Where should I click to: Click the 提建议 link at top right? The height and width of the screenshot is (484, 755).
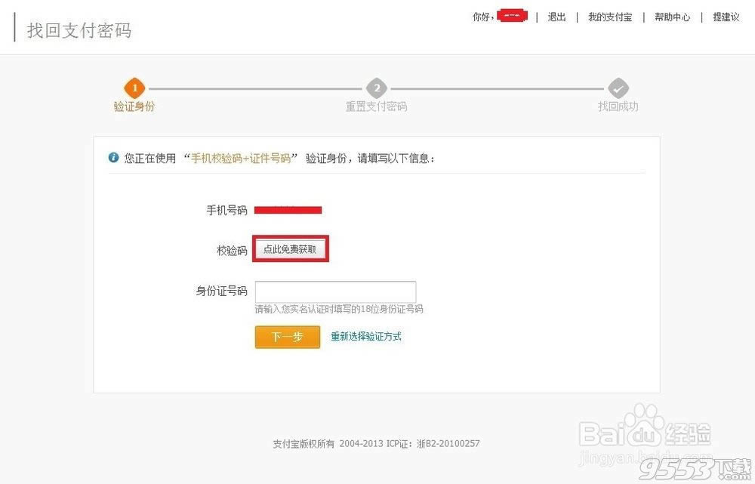[726, 17]
